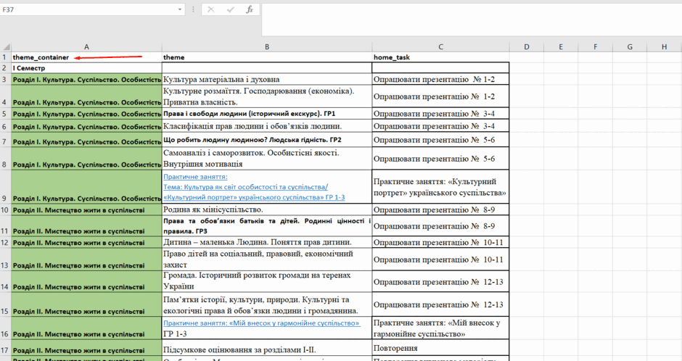
Task: Click 'Опрацювати презентацію № 1-2' in row 3
Action: (440, 79)
